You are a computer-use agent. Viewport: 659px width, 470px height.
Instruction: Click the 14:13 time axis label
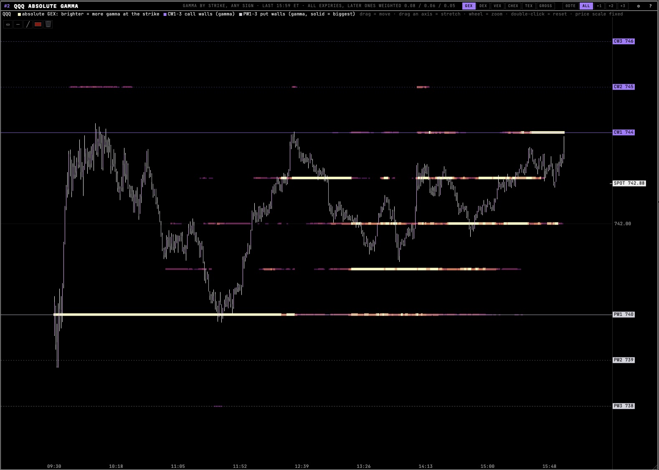(426, 466)
